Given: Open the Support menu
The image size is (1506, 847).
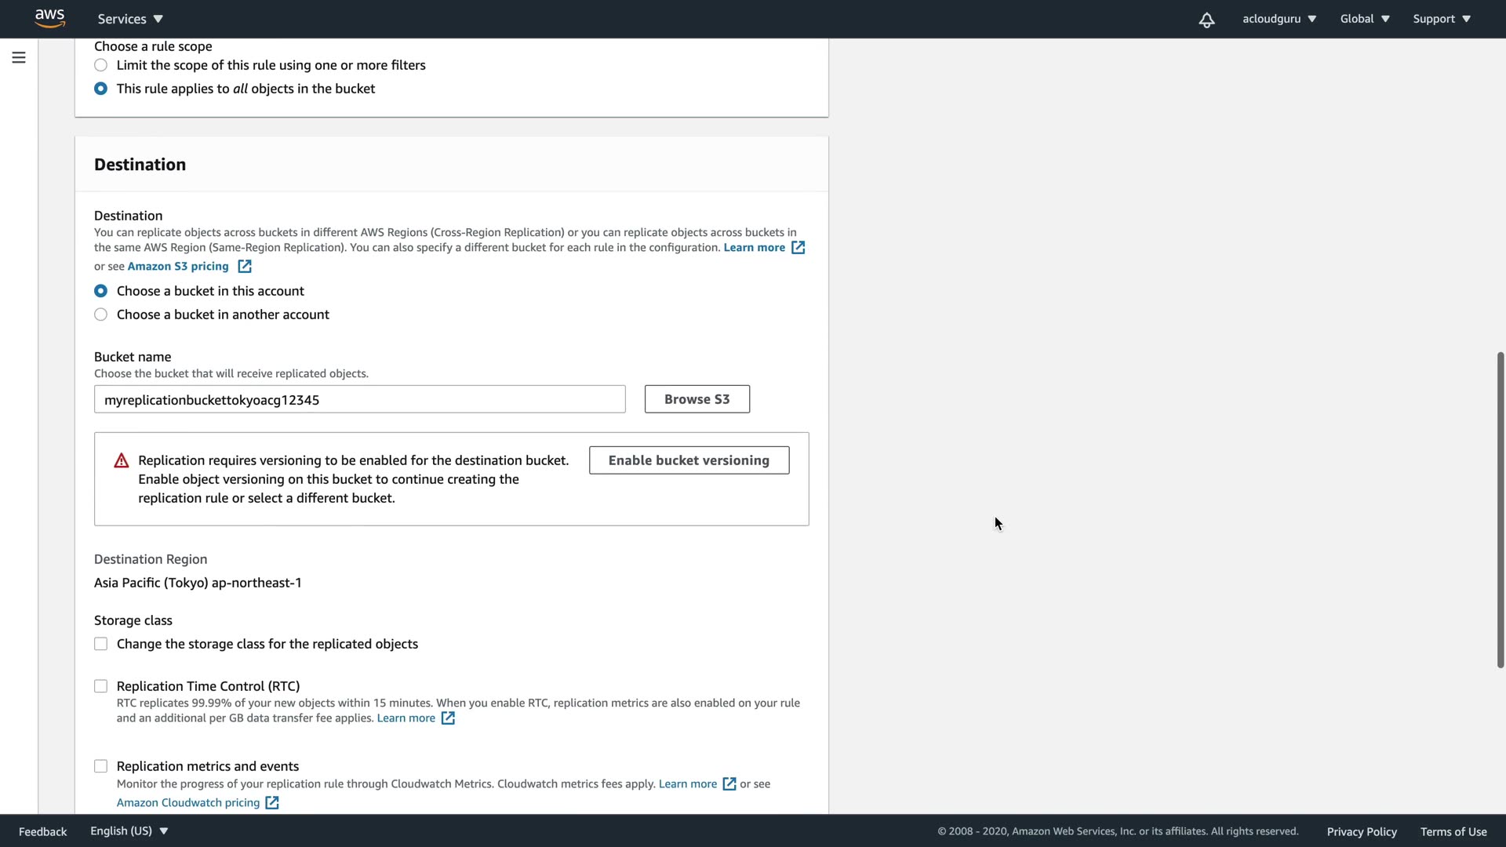Looking at the screenshot, I should tap(1441, 19).
